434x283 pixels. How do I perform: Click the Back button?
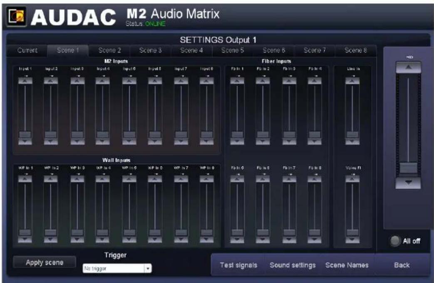tap(402, 265)
